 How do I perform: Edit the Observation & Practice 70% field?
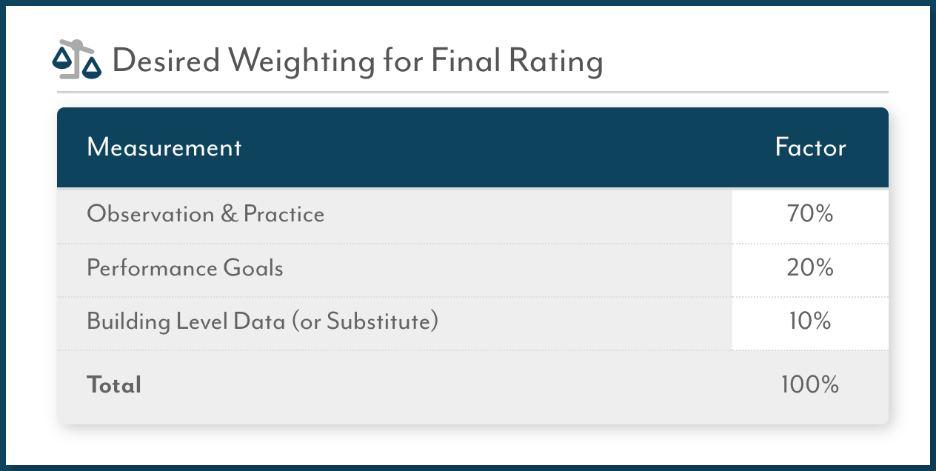click(810, 216)
